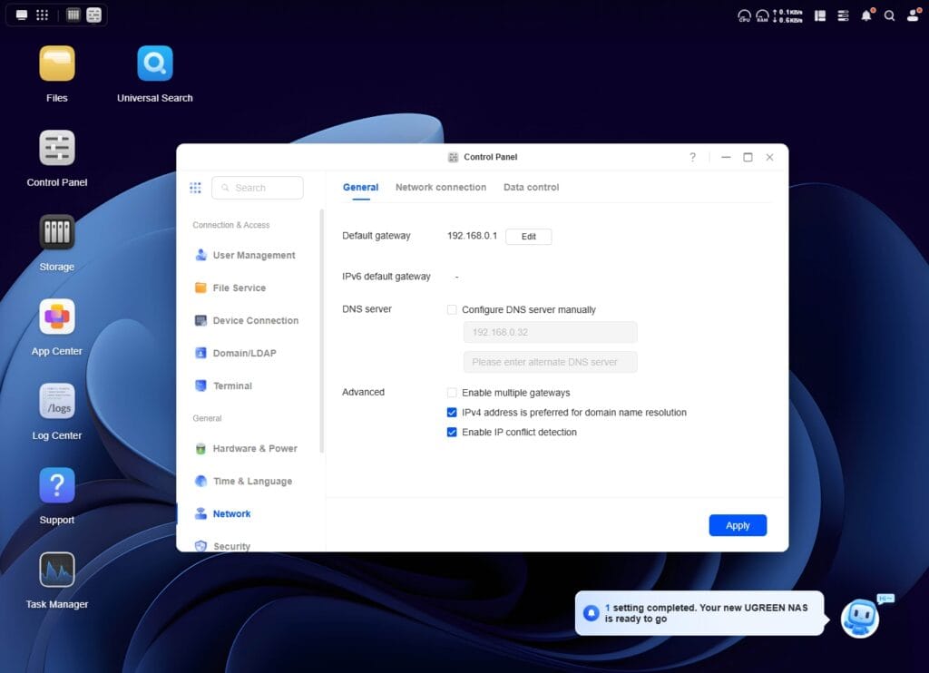Image resolution: width=929 pixels, height=673 pixels.
Task: Click the notification bell in top bar
Action: click(x=865, y=15)
